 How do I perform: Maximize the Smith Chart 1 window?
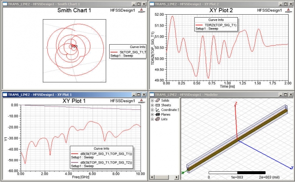pos(139,4)
